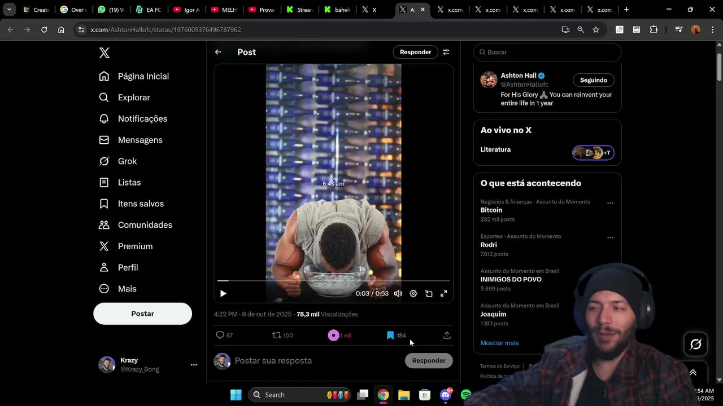Viewport: 723px width, 406px height.
Task: Switch to the Create browser tab
Action: (x=36, y=10)
